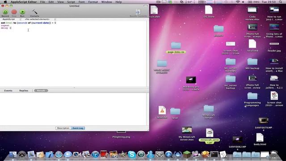Open the Script menu
The image size is (286, 161).
pos(71,2)
